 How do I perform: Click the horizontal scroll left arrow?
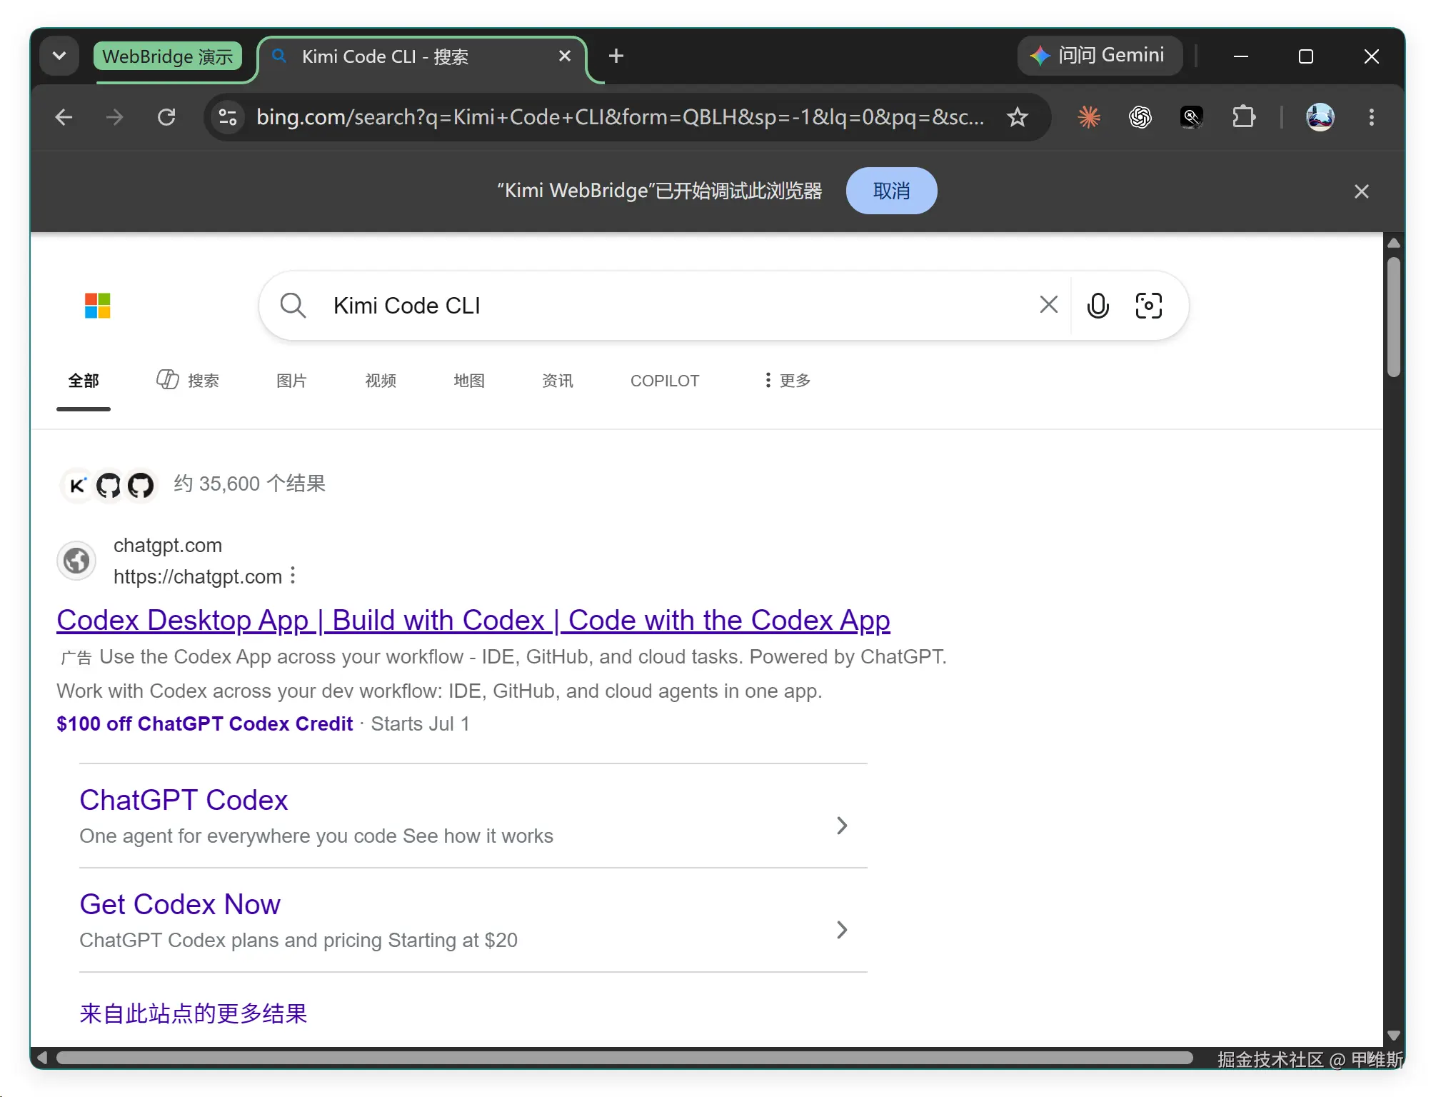[x=42, y=1058]
